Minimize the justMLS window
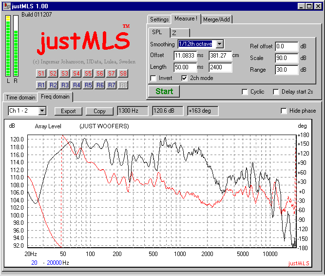Screen dimensions: 325x276 point(301,6)
